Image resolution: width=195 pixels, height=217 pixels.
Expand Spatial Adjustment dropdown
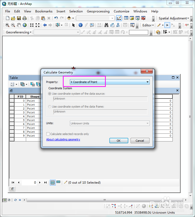[x=174, y=18]
